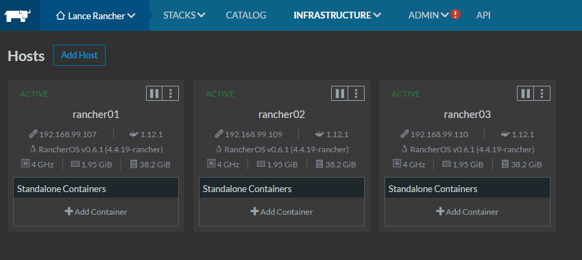Click the CPU icon on rancher02
Image resolution: width=582 pixels, height=260 pixels.
211,164
